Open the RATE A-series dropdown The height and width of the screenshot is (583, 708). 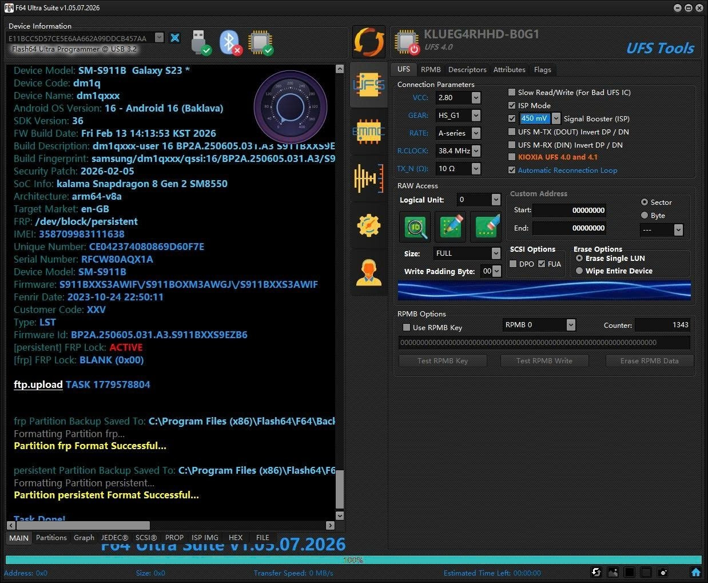click(x=476, y=133)
